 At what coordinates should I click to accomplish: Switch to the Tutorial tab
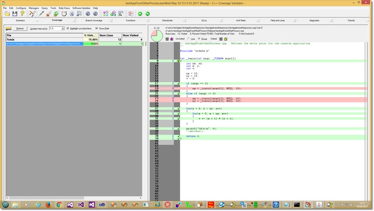(x=351, y=21)
